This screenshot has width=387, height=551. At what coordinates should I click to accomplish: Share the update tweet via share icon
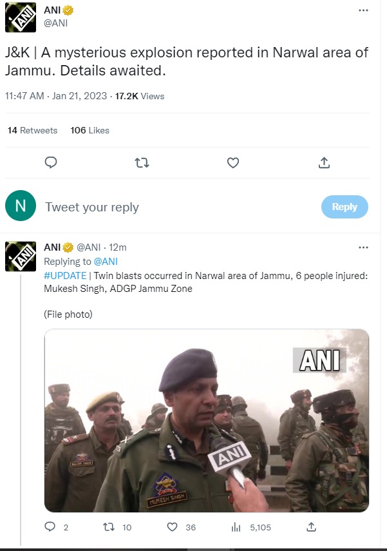(312, 527)
